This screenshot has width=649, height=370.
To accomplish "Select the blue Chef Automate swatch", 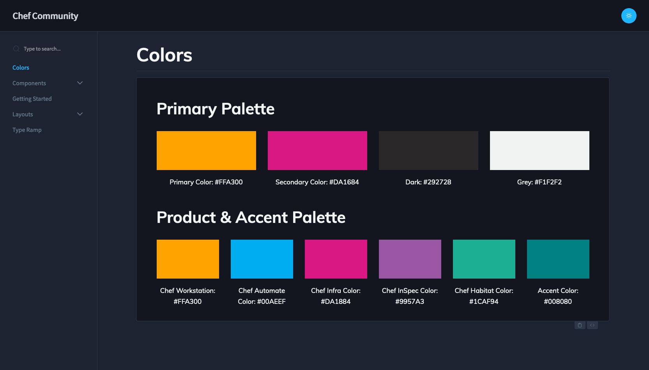I will [262, 259].
